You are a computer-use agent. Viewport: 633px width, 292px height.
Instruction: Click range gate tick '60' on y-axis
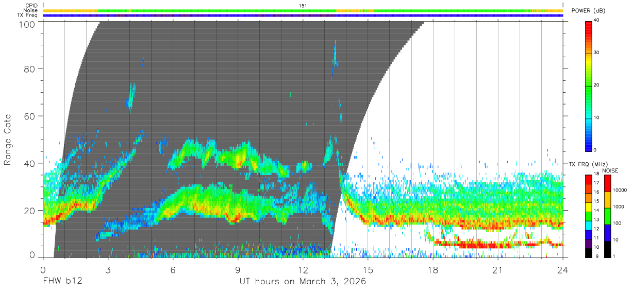click(30, 116)
